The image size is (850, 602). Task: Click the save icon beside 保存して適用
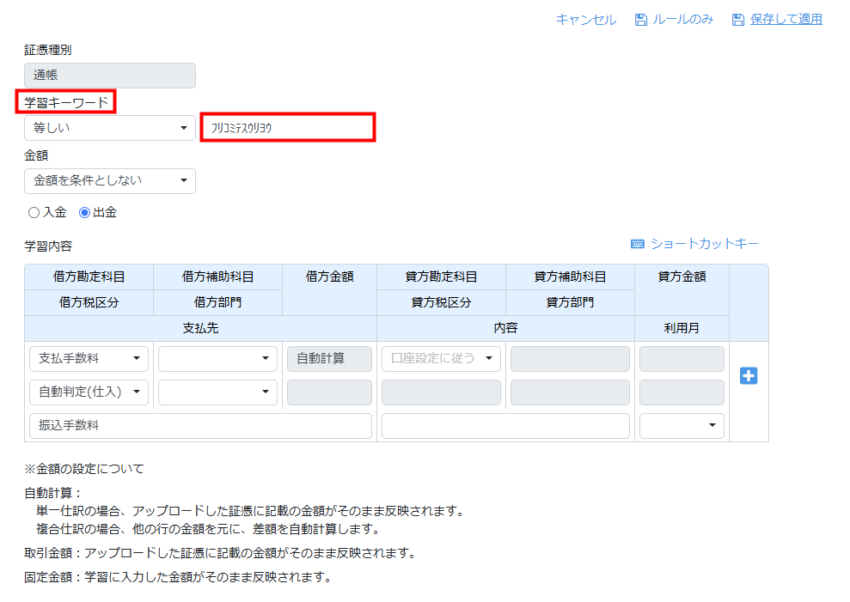click(737, 20)
